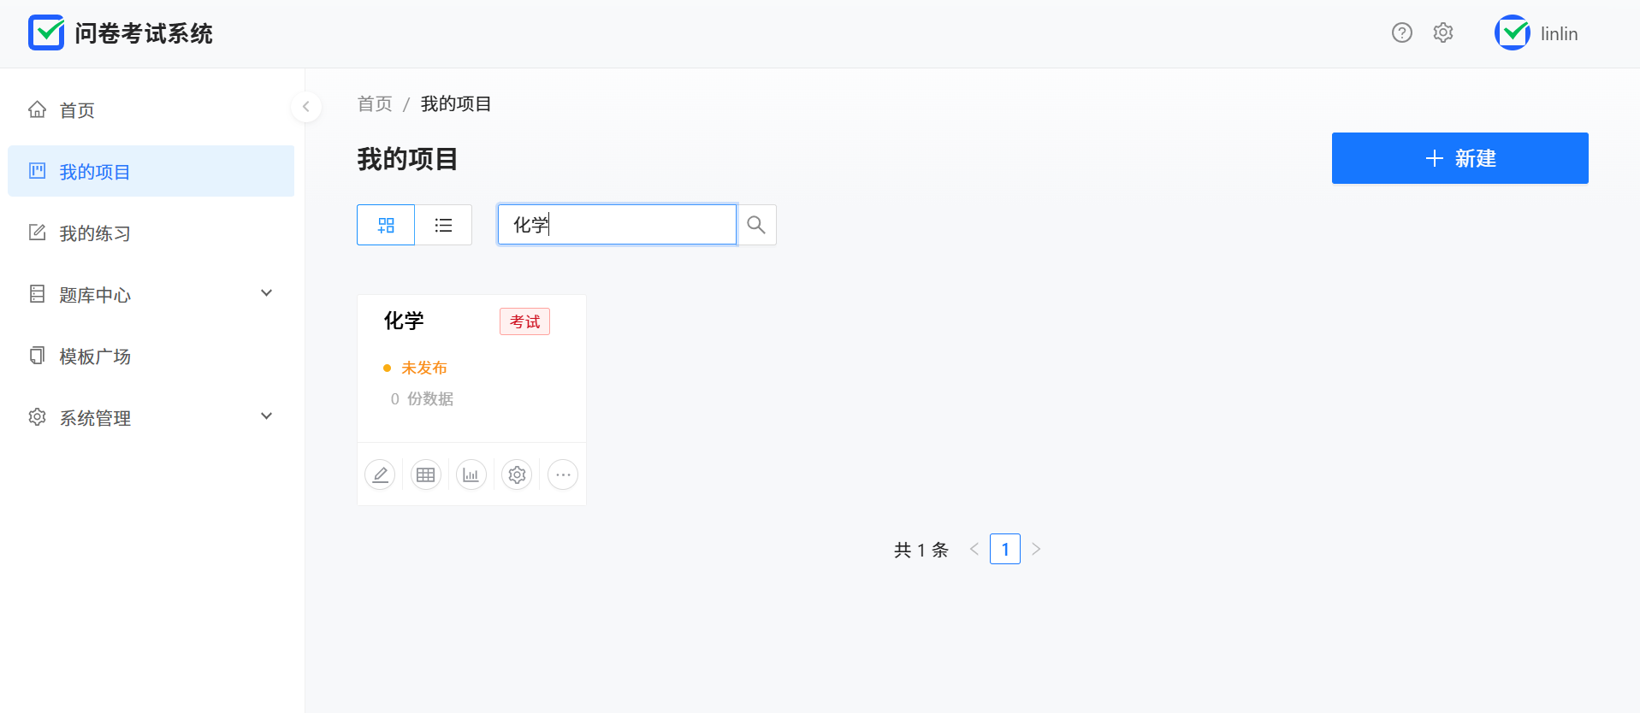Viewport: 1640px width, 713px height.
Task: Click the 共 1 条 total text
Action: (x=921, y=550)
